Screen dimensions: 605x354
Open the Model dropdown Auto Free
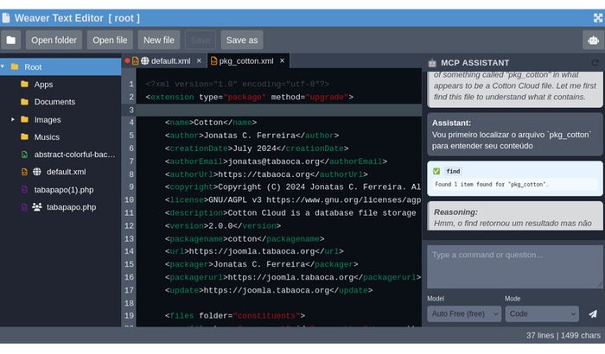464,314
